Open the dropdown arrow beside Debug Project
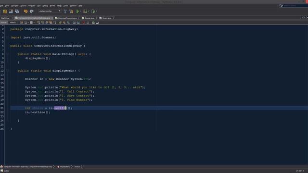 pos(89,12)
